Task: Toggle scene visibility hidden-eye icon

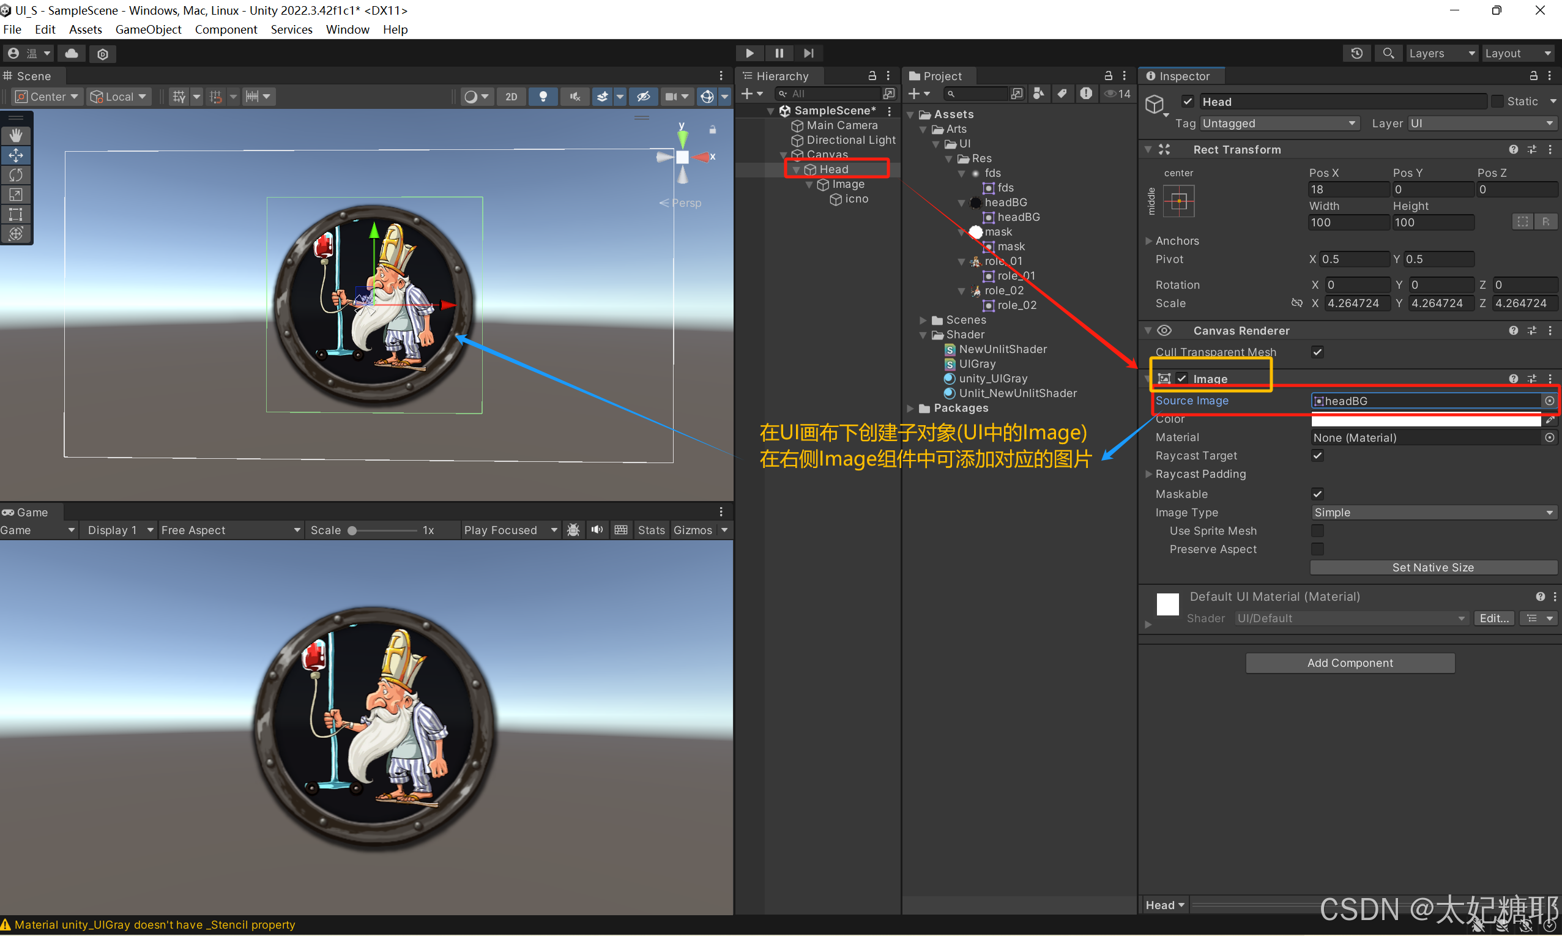Action: (x=643, y=97)
